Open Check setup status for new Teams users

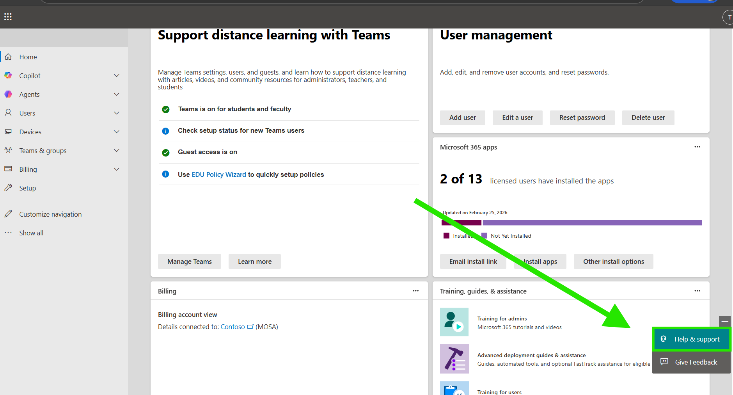click(x=241, y=130)
